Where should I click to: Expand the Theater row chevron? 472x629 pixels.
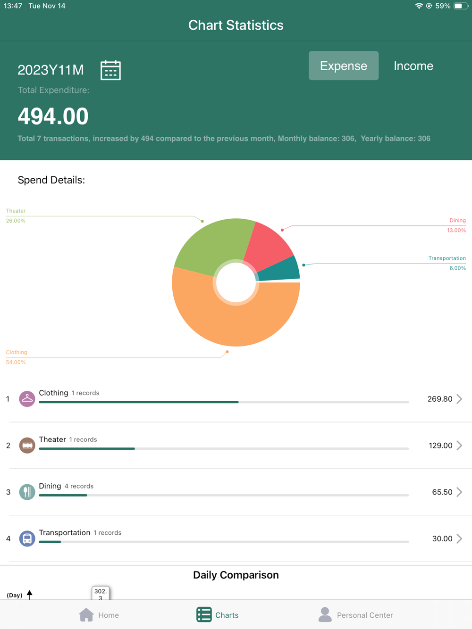point(459,445)
